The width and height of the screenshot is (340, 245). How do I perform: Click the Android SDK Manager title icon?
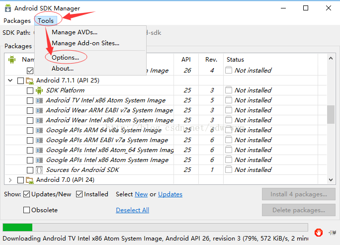coord(8,8)
